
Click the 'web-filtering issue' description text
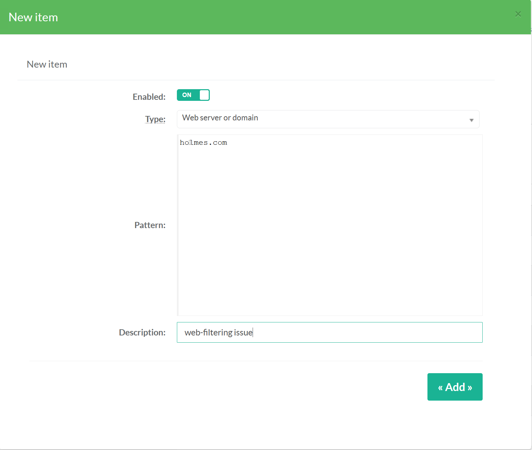point(218,333)
